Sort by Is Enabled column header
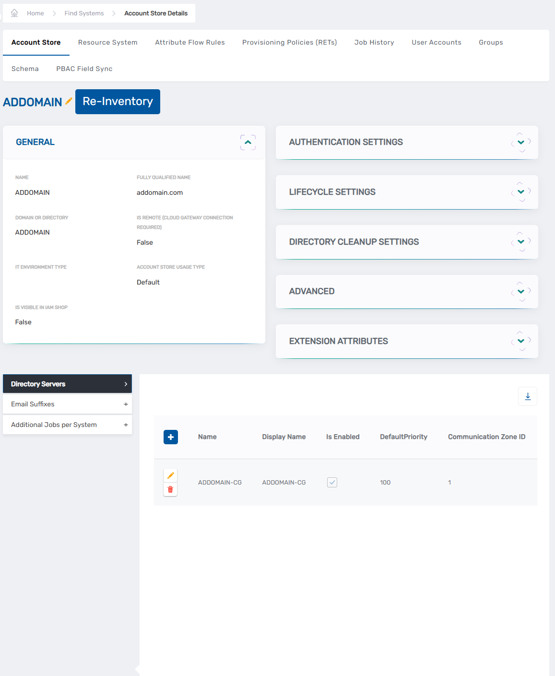555x676 pixels. tap(343, 437)
